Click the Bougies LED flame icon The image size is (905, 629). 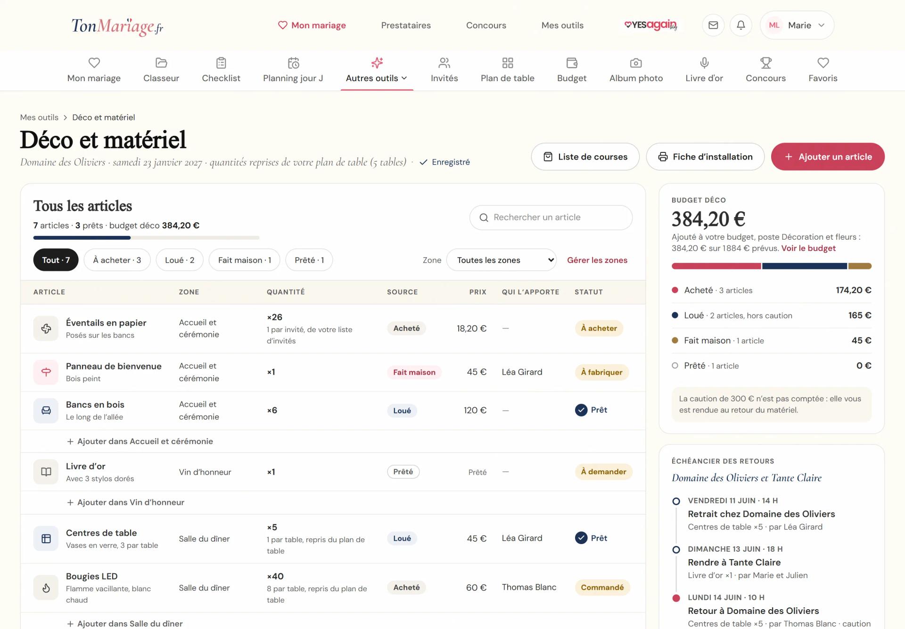coord(46,587)
